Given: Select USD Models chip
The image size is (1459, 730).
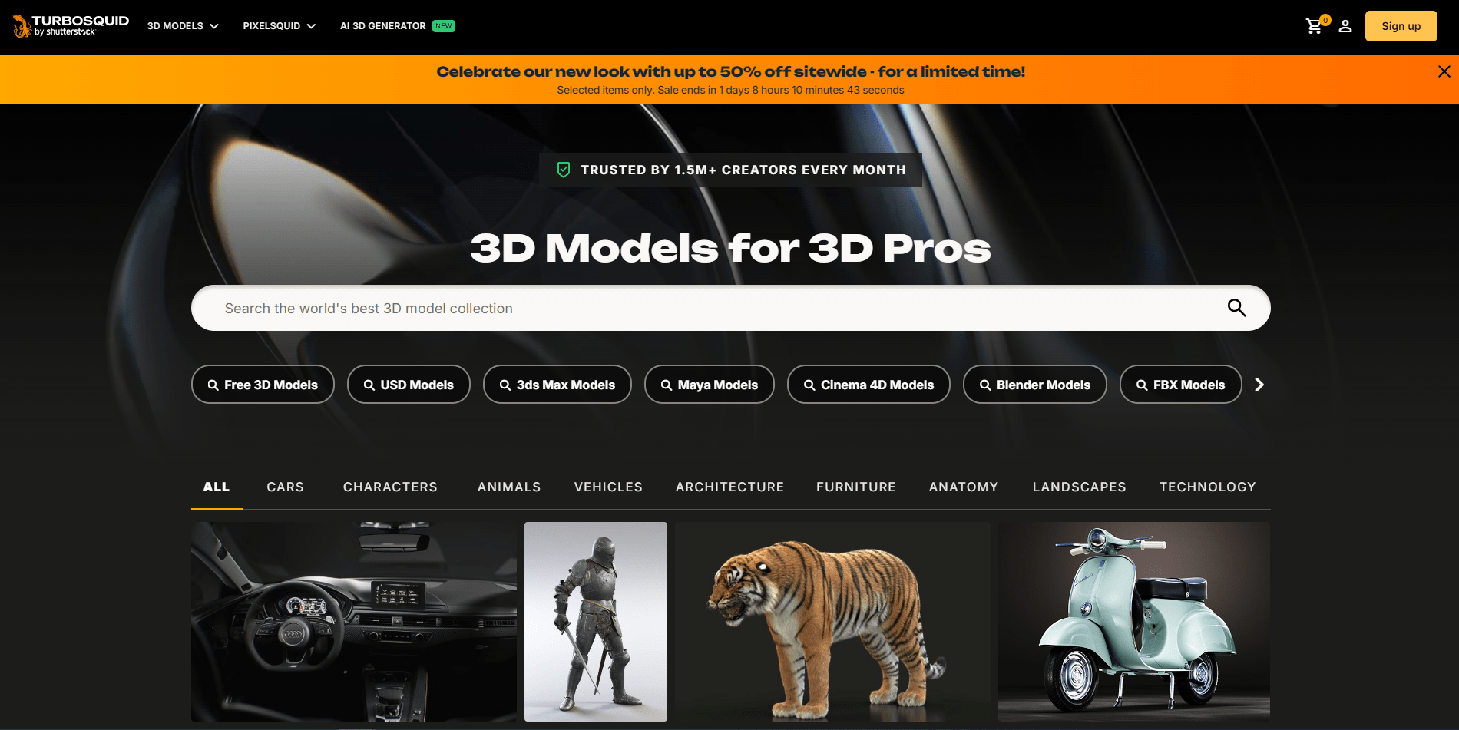Looking at the screenshot, I should coord(409,385).
